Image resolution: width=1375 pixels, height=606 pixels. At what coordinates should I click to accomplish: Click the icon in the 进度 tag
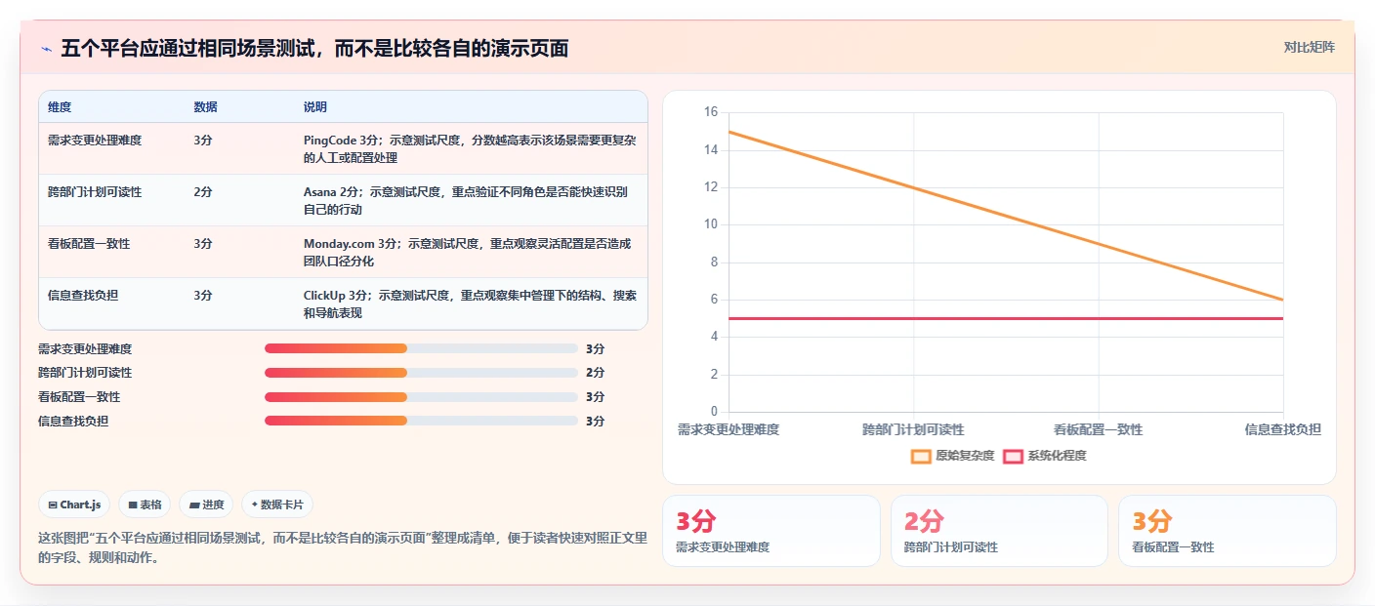coord(194,505)
